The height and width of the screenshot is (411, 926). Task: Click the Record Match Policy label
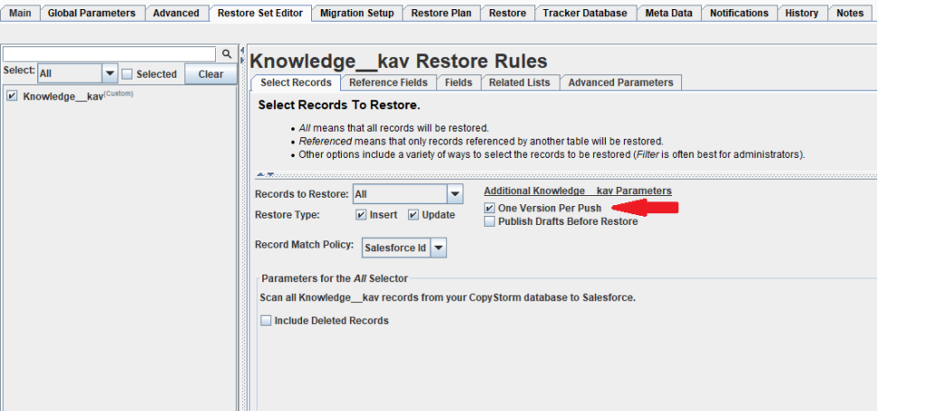tap(304, 244)
